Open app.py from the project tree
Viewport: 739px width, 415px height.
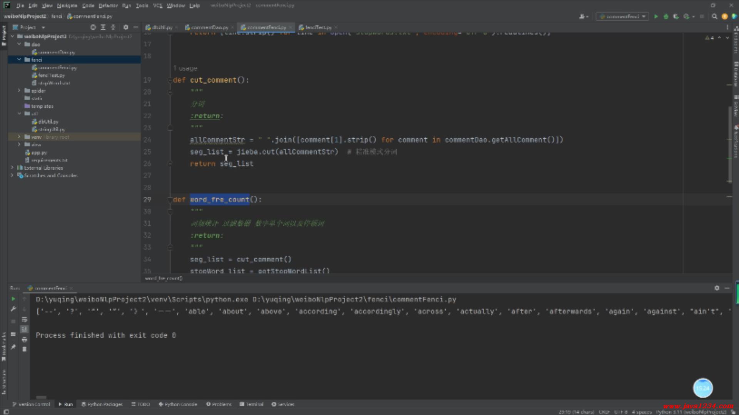38,153
